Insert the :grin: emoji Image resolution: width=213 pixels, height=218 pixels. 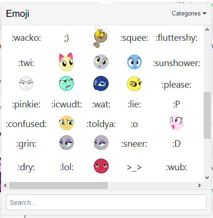(x=26, y=144)
